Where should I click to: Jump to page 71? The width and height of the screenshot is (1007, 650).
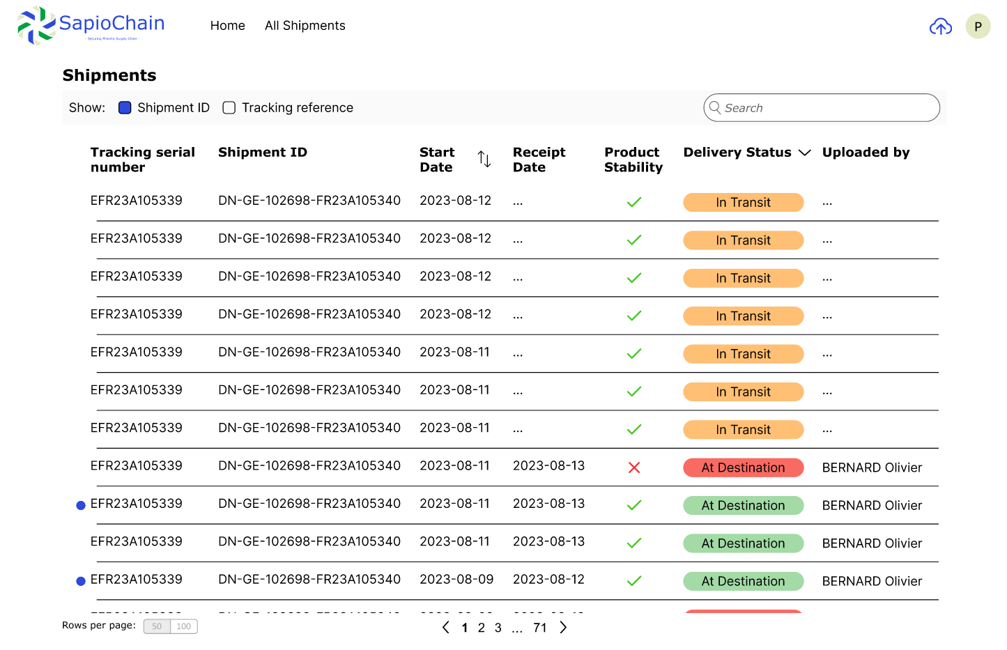point(539,628)
